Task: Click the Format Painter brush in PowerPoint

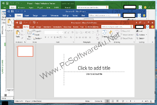Action: pos(22,38)
